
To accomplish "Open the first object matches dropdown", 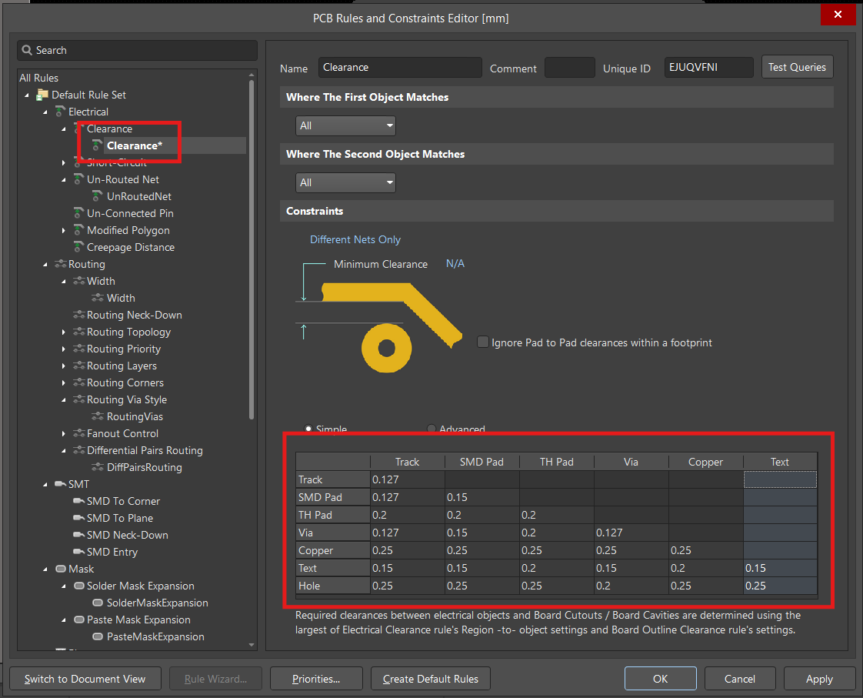I will [x=345, y=126].
